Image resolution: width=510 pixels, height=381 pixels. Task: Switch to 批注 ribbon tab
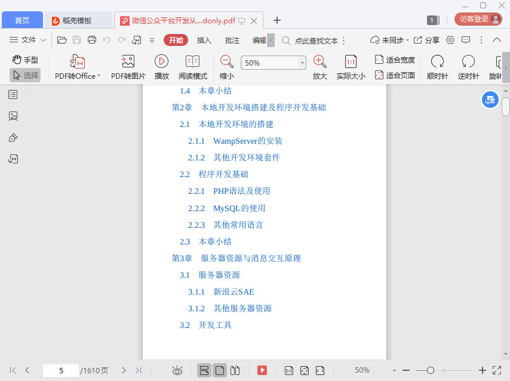232,41
